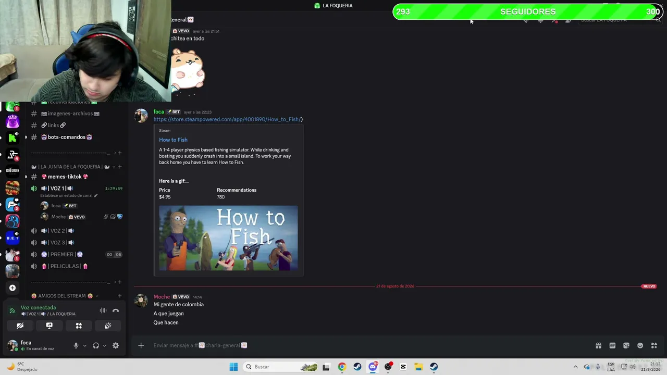Click the taskbar Buscar search box

[x=281, y=367]
